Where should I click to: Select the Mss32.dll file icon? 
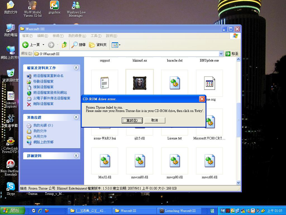pyautogui.click(x=105, y=161)
